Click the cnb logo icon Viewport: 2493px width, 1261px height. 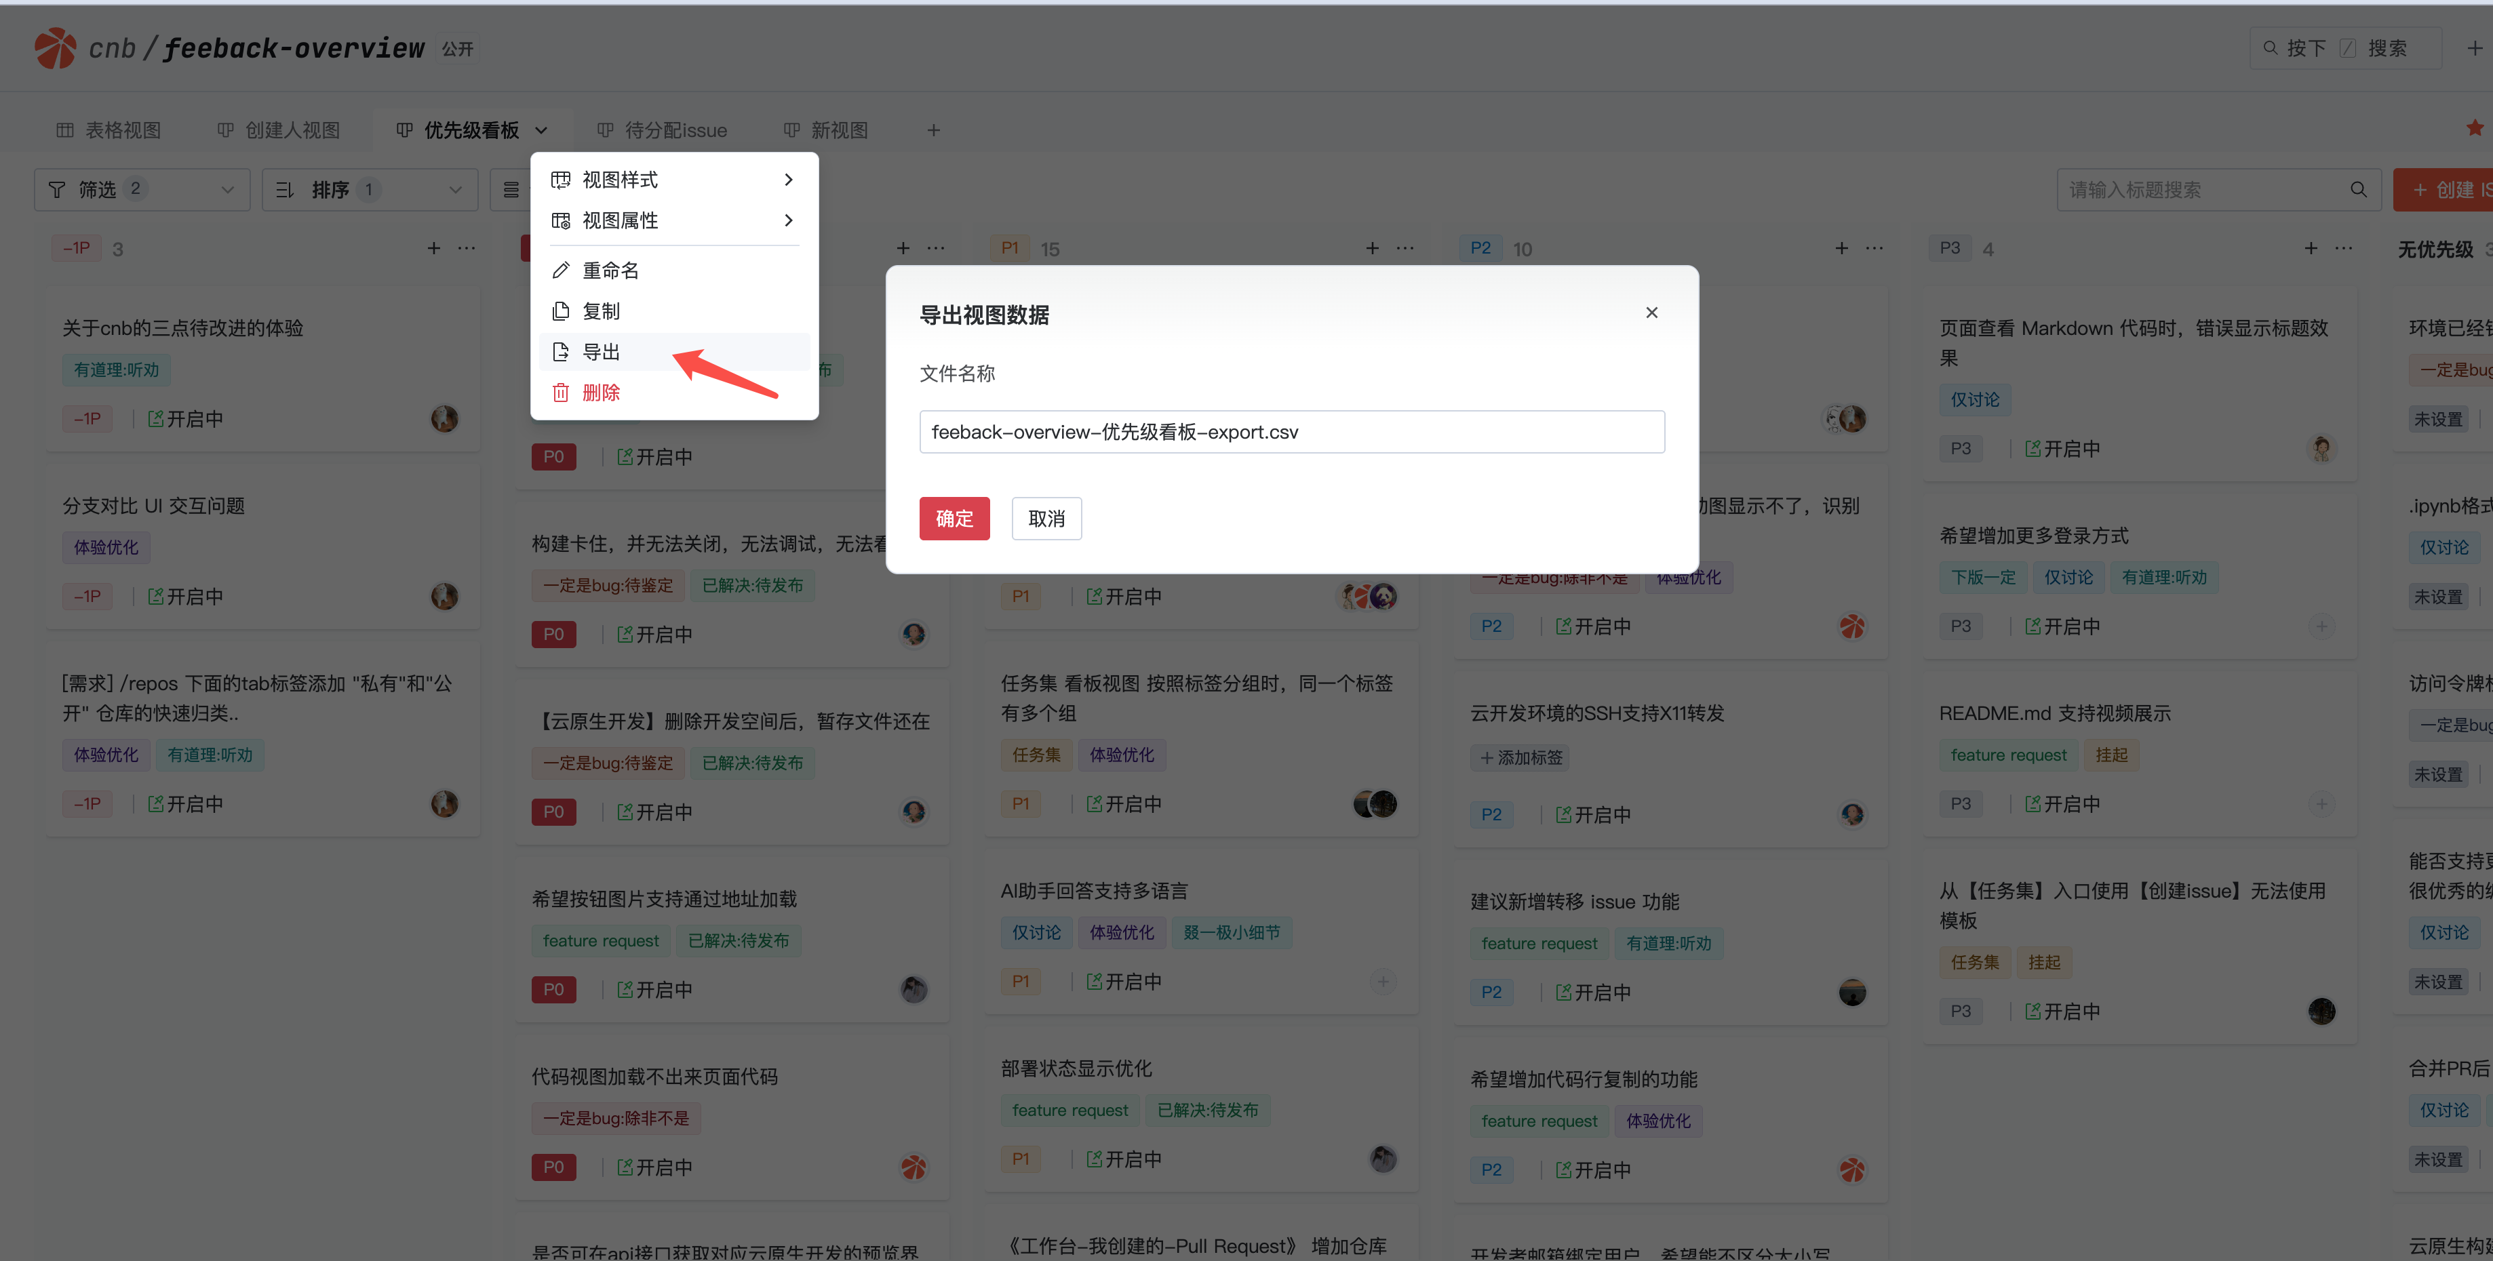coord(55,48)
